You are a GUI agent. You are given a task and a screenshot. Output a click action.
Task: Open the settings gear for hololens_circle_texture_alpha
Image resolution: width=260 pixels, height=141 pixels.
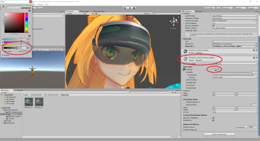(x=256, y=58)
